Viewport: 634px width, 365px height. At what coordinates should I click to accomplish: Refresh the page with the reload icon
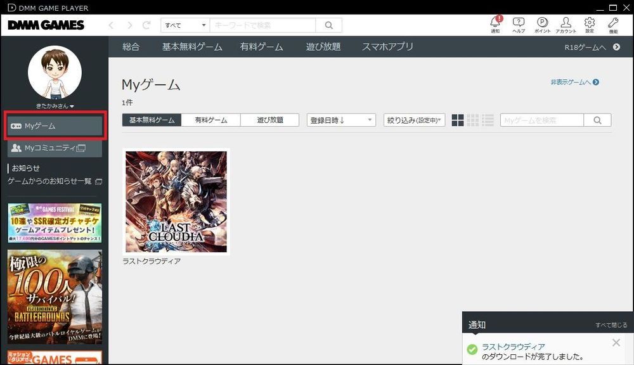click(147, 25)
